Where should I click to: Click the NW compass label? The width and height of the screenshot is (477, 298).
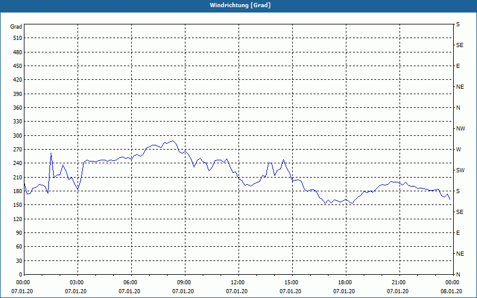pos(460,129)
